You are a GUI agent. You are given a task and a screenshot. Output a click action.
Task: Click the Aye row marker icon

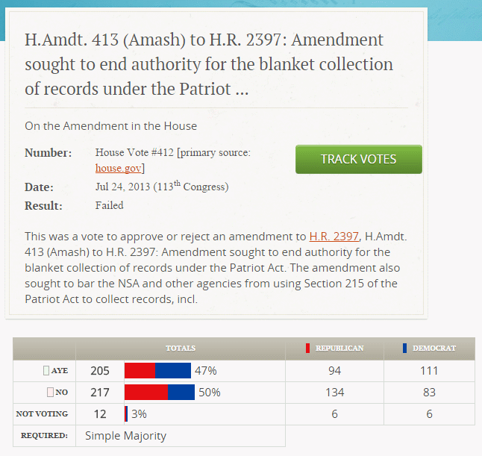(46, 371)
